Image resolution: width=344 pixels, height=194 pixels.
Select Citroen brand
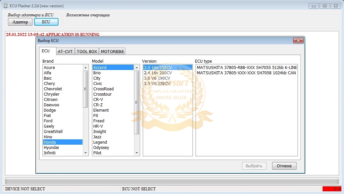[63, 100]
